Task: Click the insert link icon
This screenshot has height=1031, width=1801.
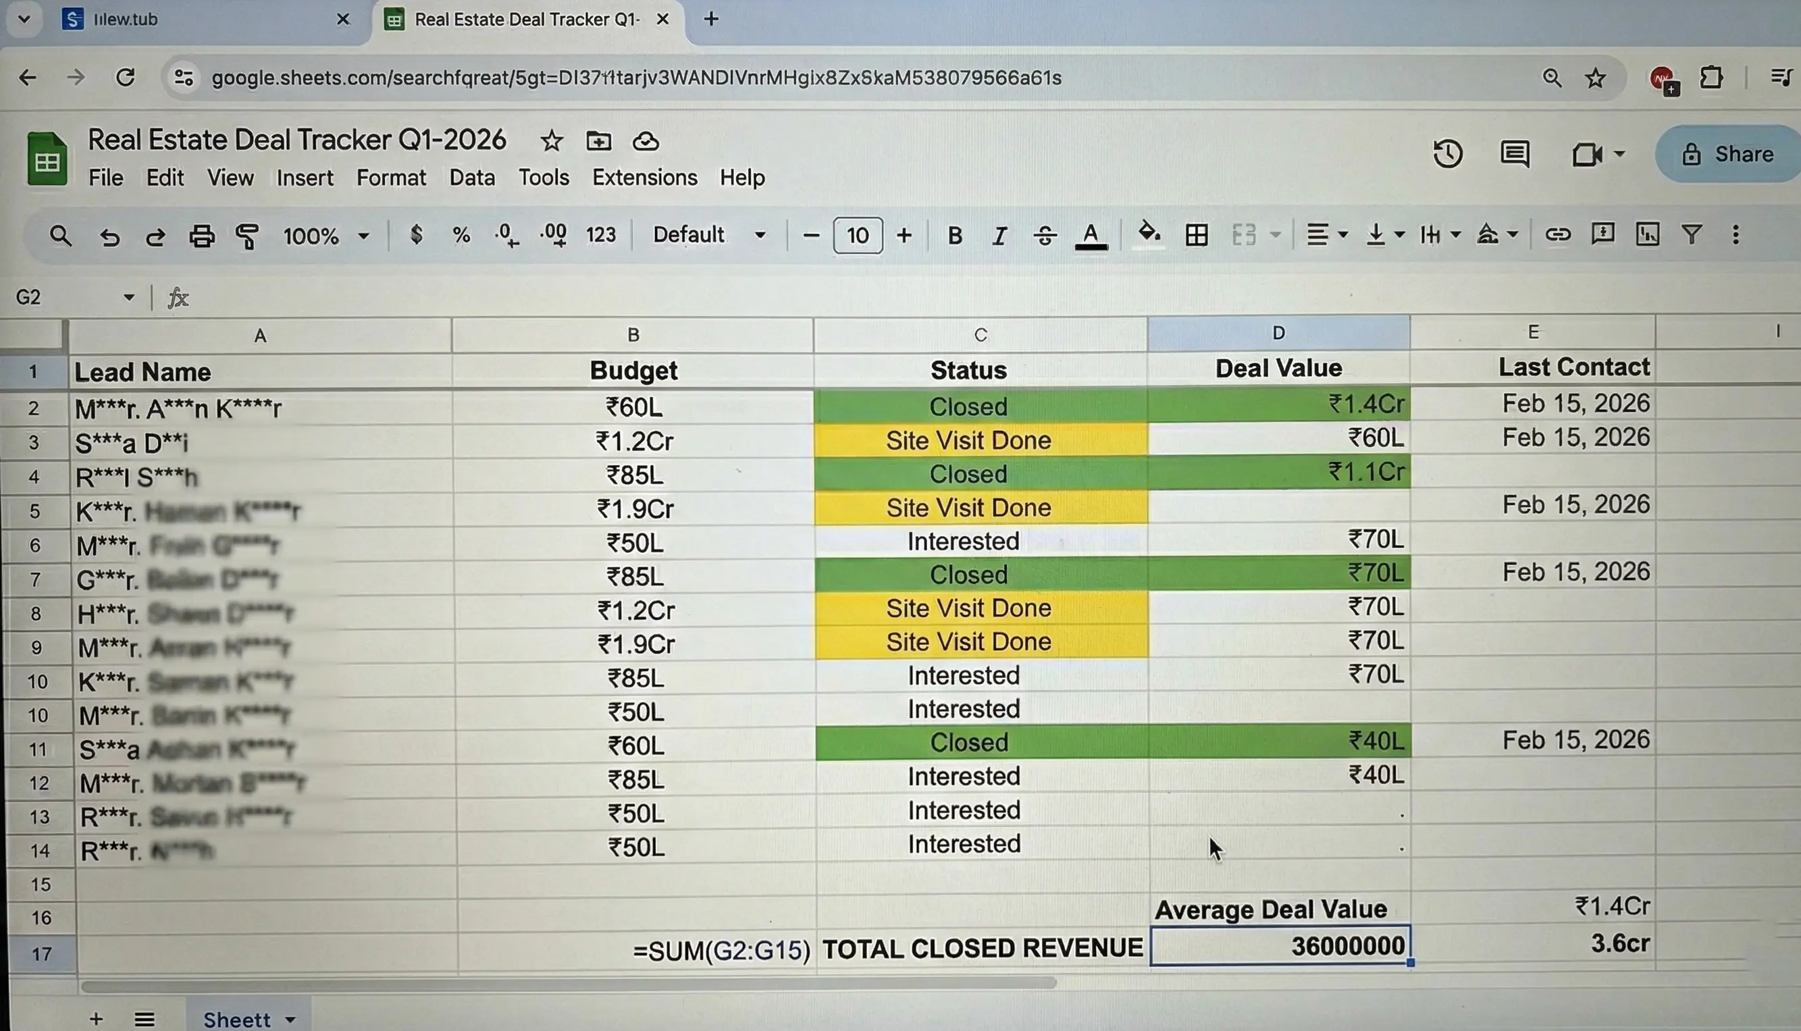Action: coord(1557,234)
